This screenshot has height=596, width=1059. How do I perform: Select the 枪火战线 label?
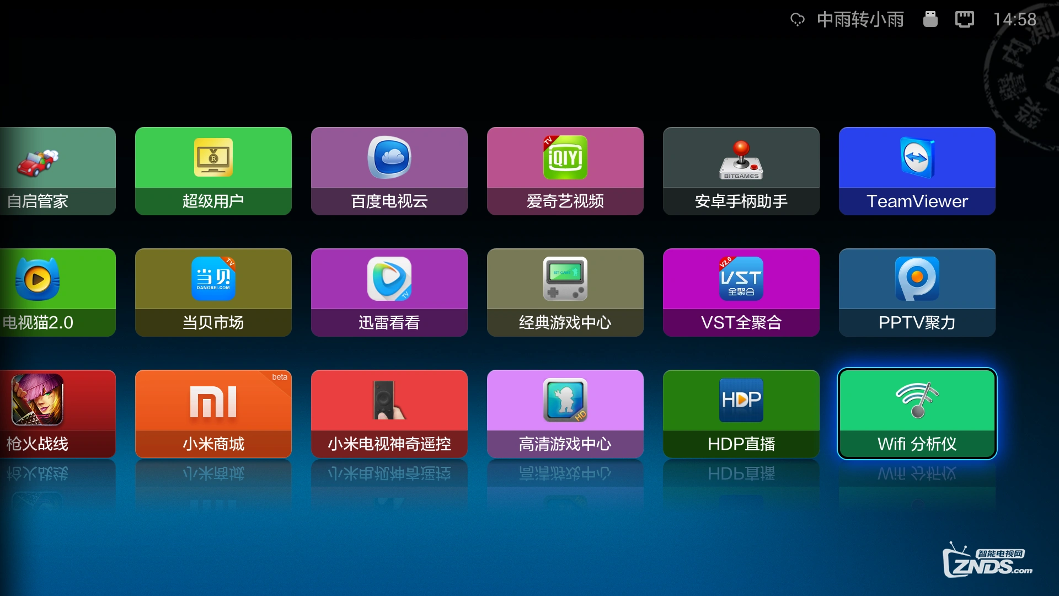pos(38,444)
